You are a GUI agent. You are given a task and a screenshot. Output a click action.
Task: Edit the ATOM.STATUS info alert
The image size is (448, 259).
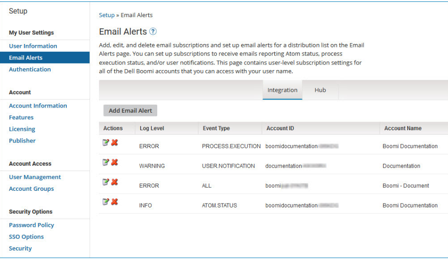point(106,201)
